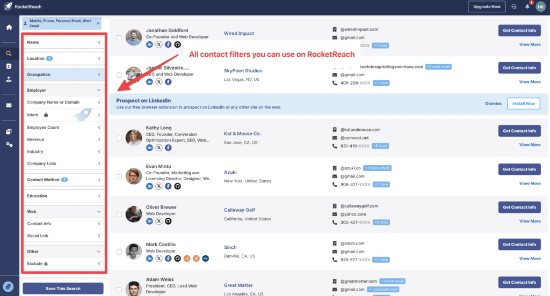The height and width of the screenshot is (296, 550).
Task: Open the contacts book icon in sidebar
Action: pos(9,66)
